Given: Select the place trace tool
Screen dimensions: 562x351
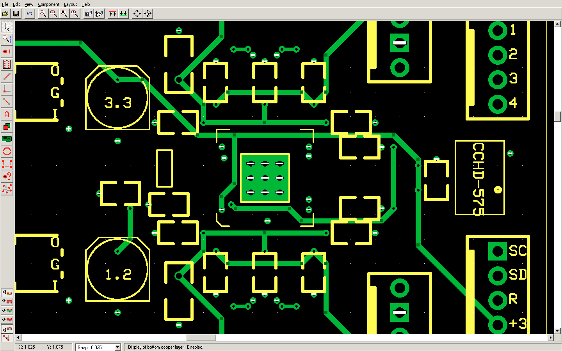Looking at the screenshot, I should (x=7, y=77).
